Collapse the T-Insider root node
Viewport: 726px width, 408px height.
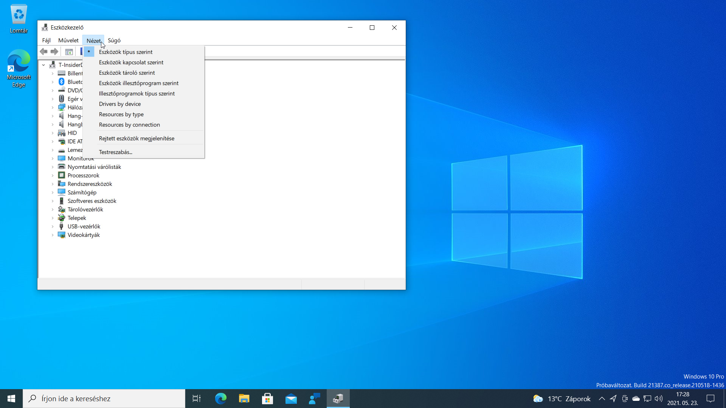pos(43,65)
